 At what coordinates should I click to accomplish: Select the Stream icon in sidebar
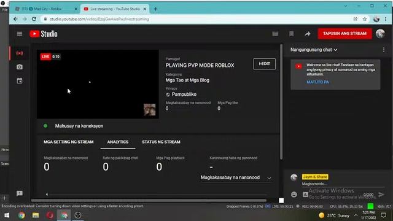pyautogui.click(x=20, y=53)
